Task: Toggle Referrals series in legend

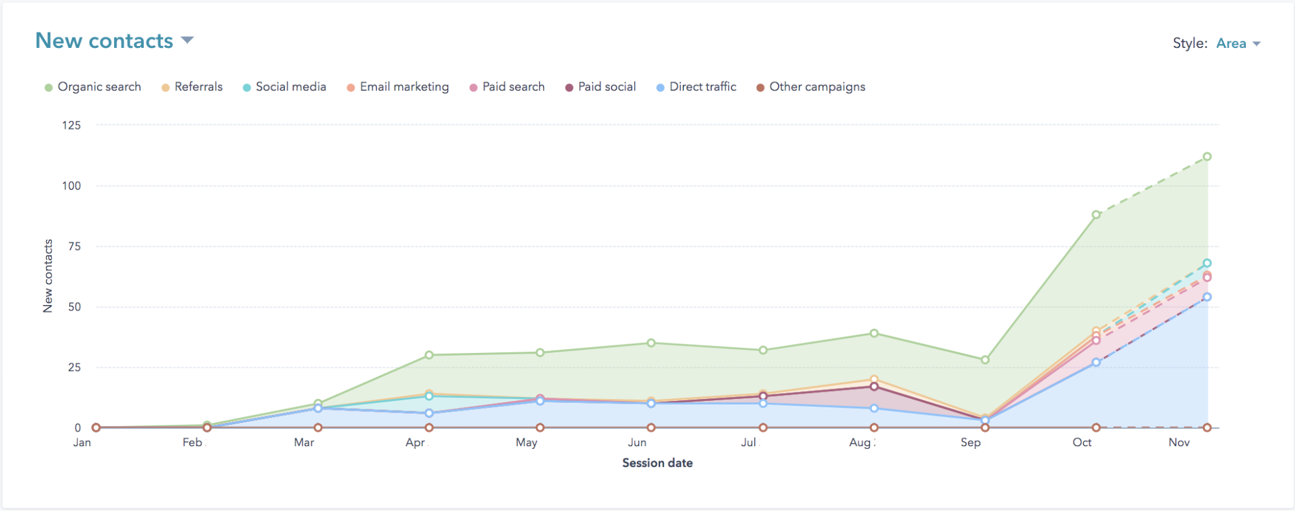Action: tap(192, 87)
